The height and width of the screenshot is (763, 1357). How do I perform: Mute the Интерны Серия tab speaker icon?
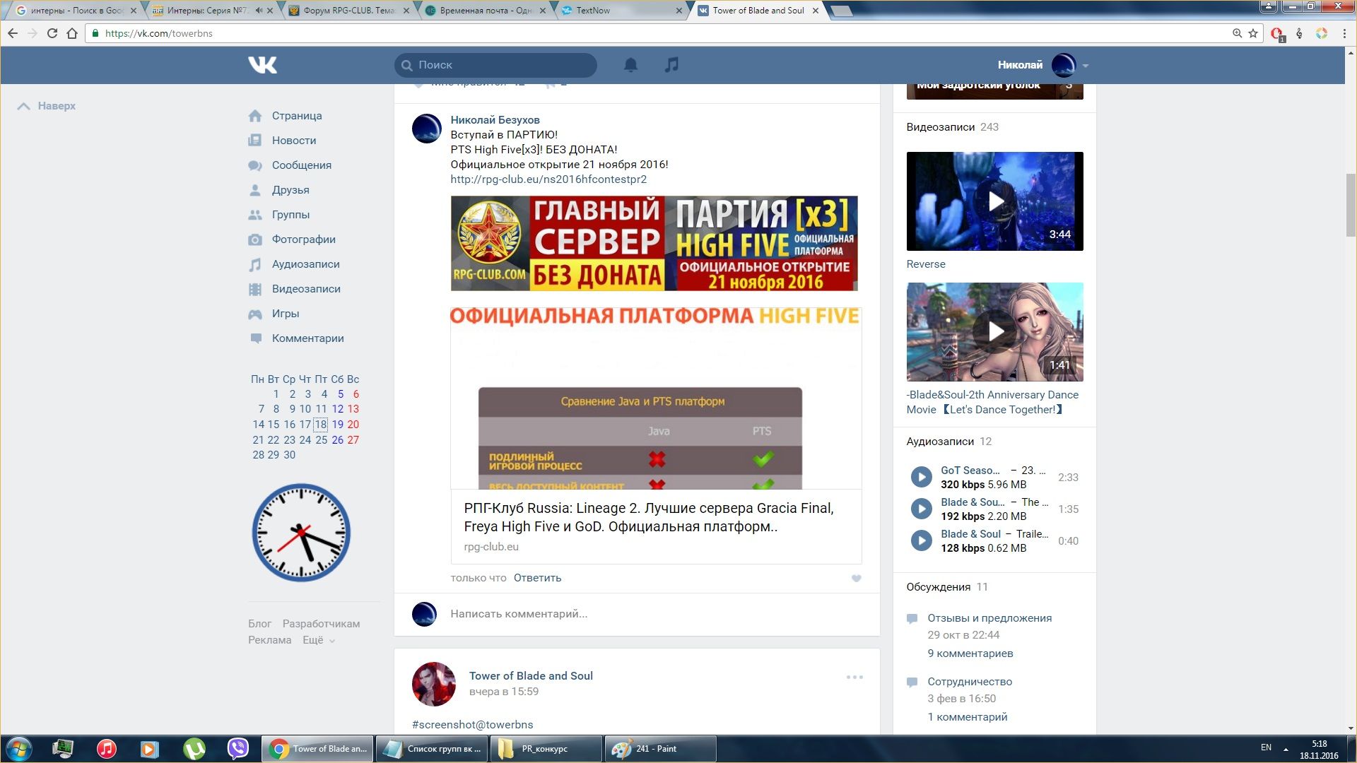(258, 11)
